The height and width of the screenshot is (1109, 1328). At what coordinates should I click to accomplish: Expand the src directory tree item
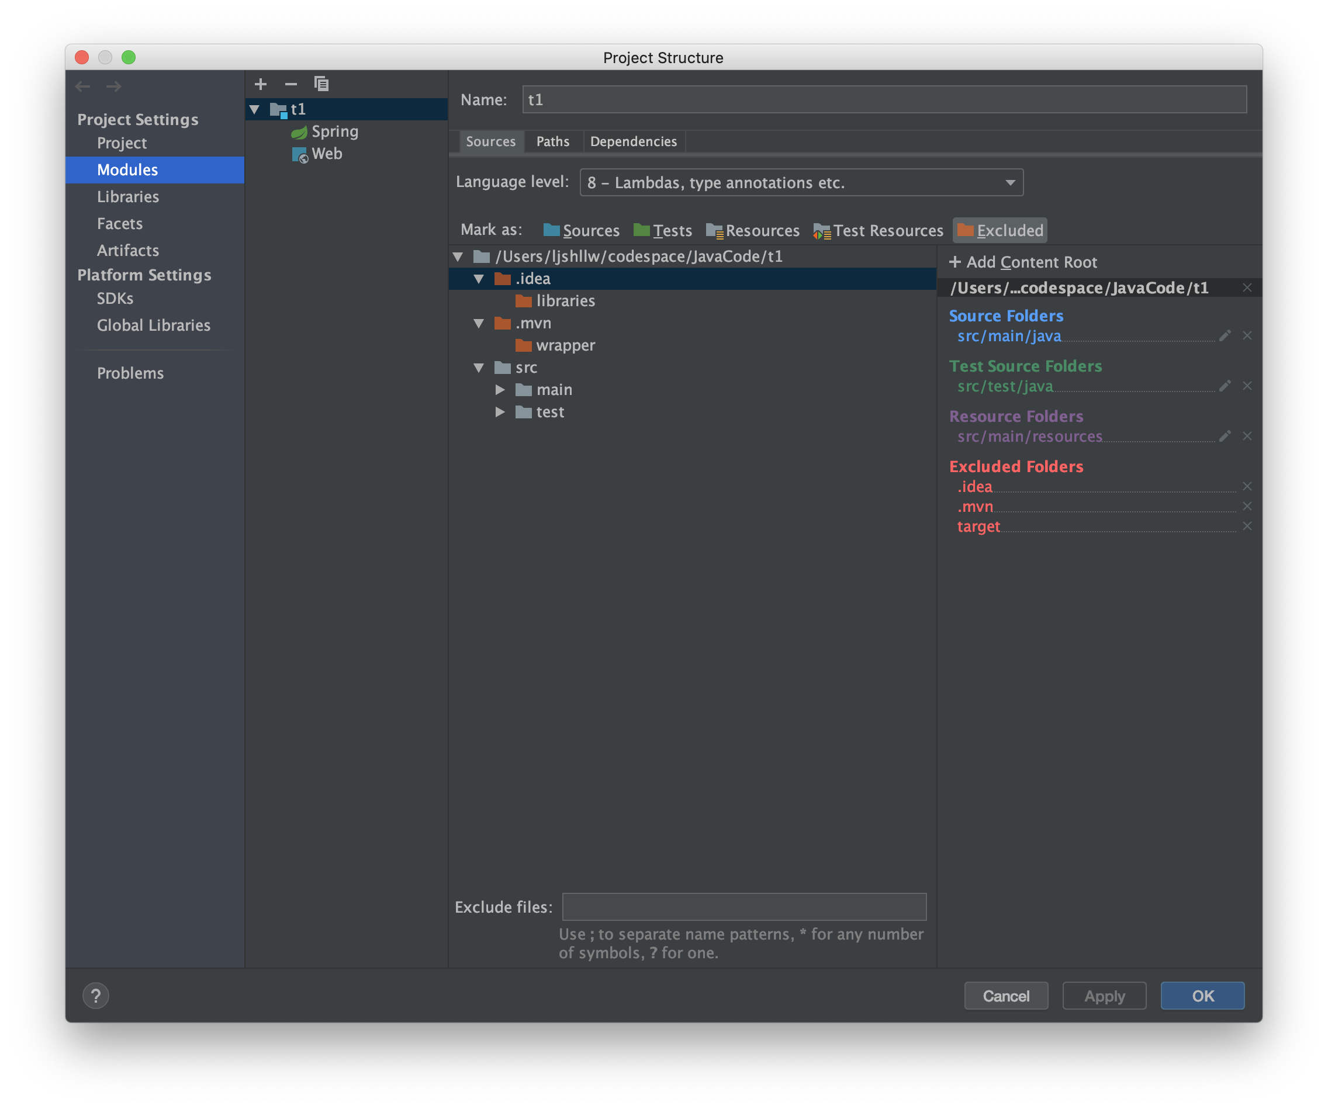coord(481,367)
